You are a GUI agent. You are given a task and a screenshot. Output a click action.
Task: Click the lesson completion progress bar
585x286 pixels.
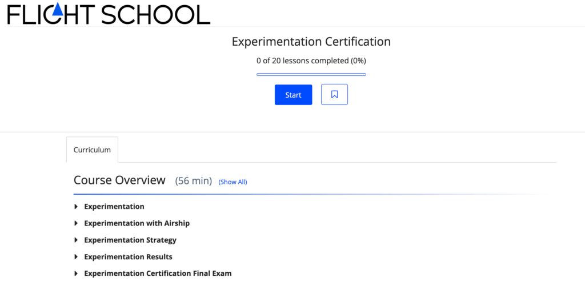(x=311, y=74)
